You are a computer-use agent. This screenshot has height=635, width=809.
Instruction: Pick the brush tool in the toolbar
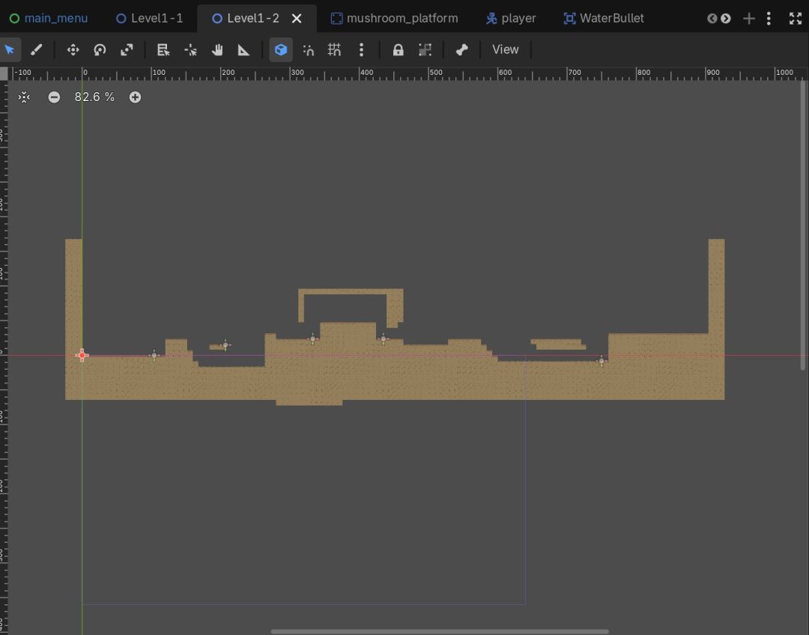click(36, 49)
